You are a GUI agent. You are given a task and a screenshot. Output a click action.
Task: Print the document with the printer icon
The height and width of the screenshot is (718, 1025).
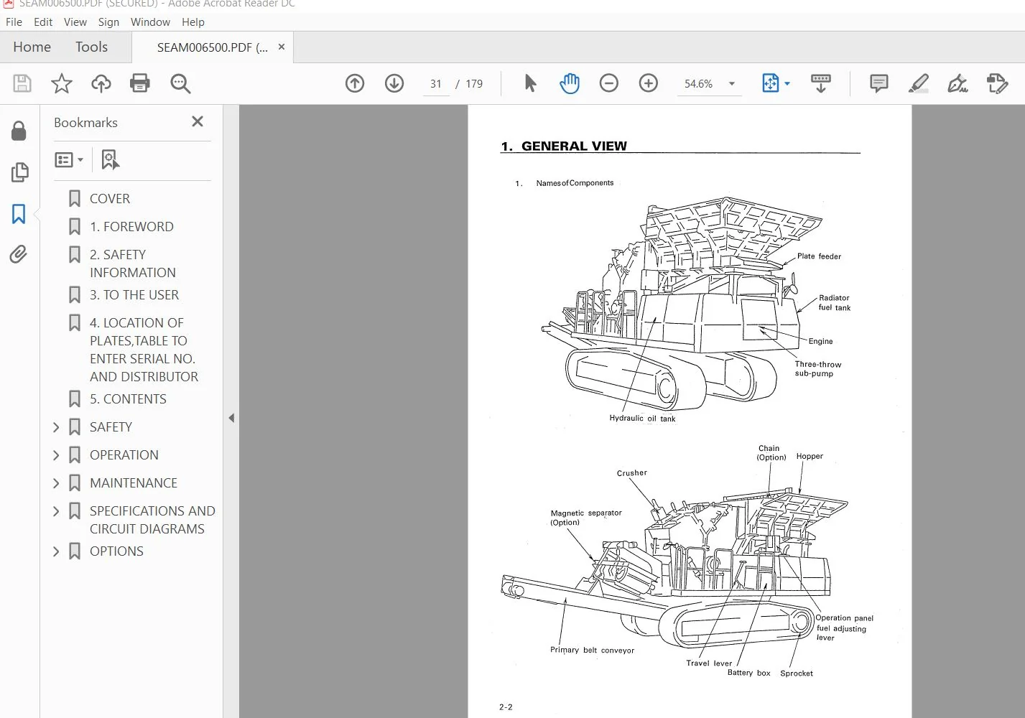point(140,84)
